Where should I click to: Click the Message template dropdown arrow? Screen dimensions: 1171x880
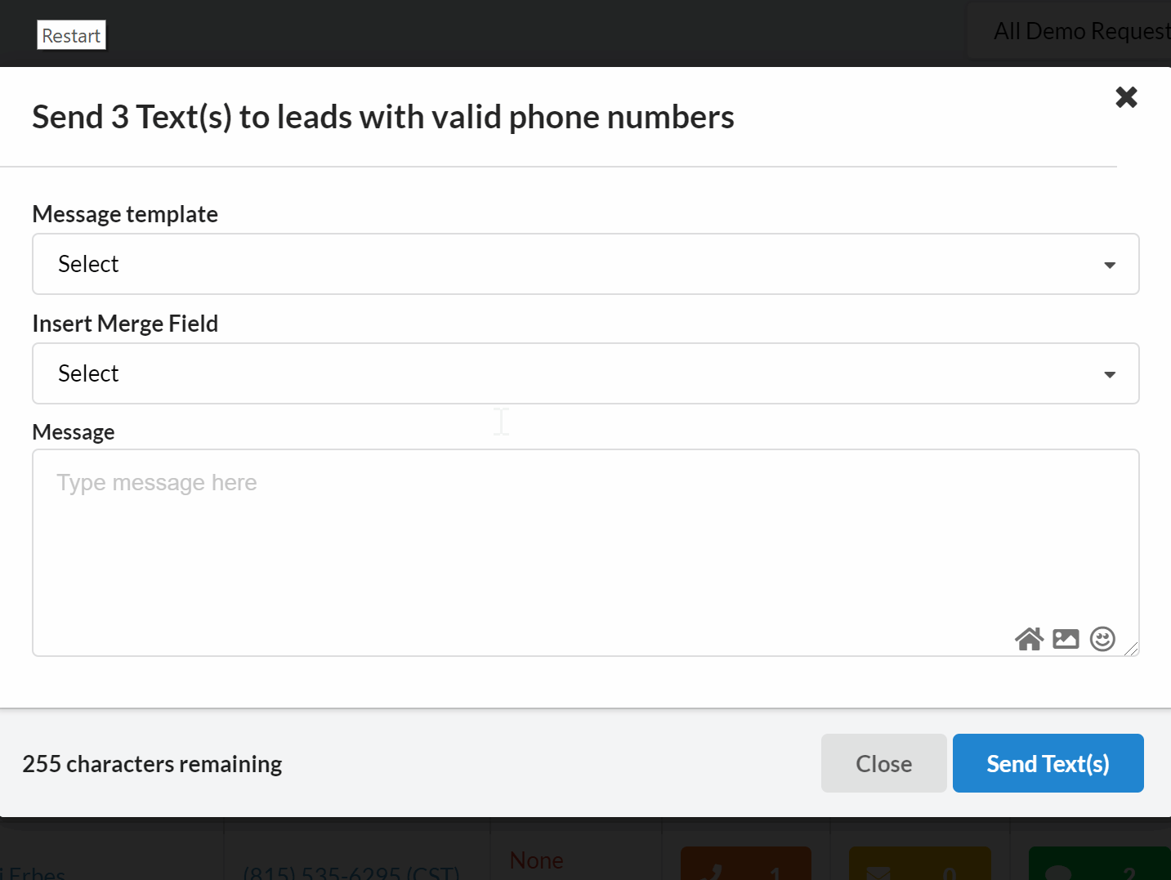coord(1109,265)
